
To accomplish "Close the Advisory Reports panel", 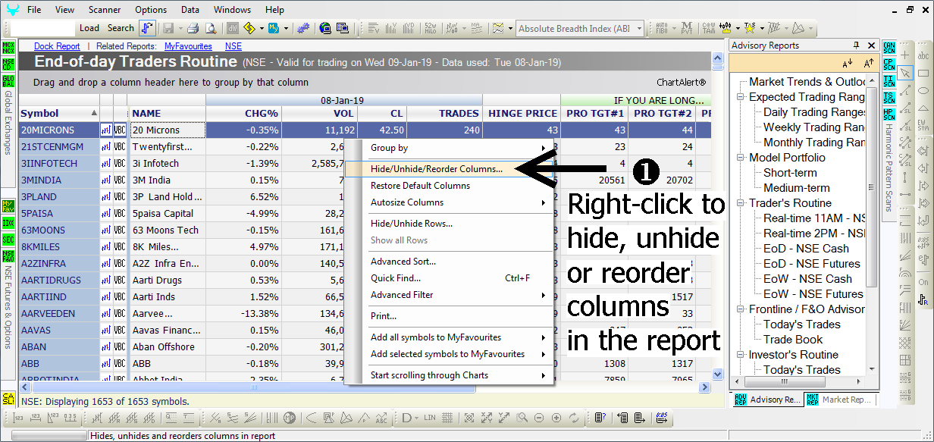I will (870, 45).
